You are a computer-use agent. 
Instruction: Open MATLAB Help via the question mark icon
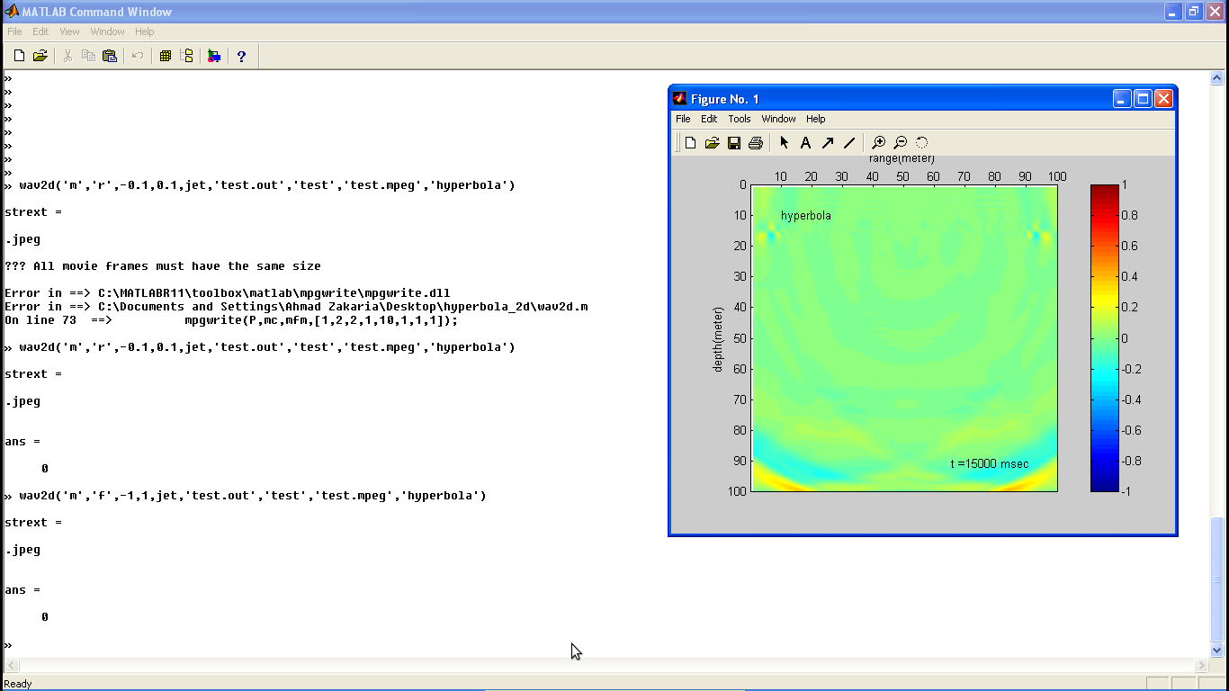point(241,56)
